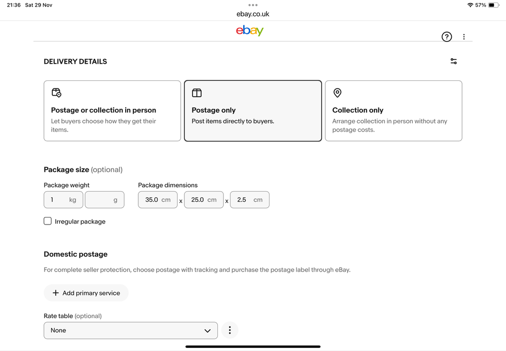The width and height of the screenshot is (506, 351).
Task: Tick the Irregular package checkbox
Action: click(48, 221)
